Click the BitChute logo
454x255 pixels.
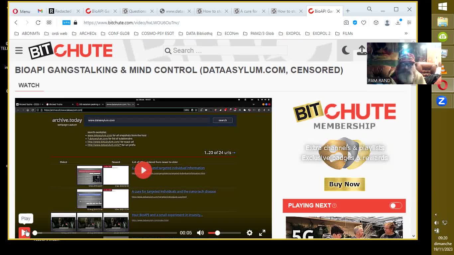(x=70, y=50)
